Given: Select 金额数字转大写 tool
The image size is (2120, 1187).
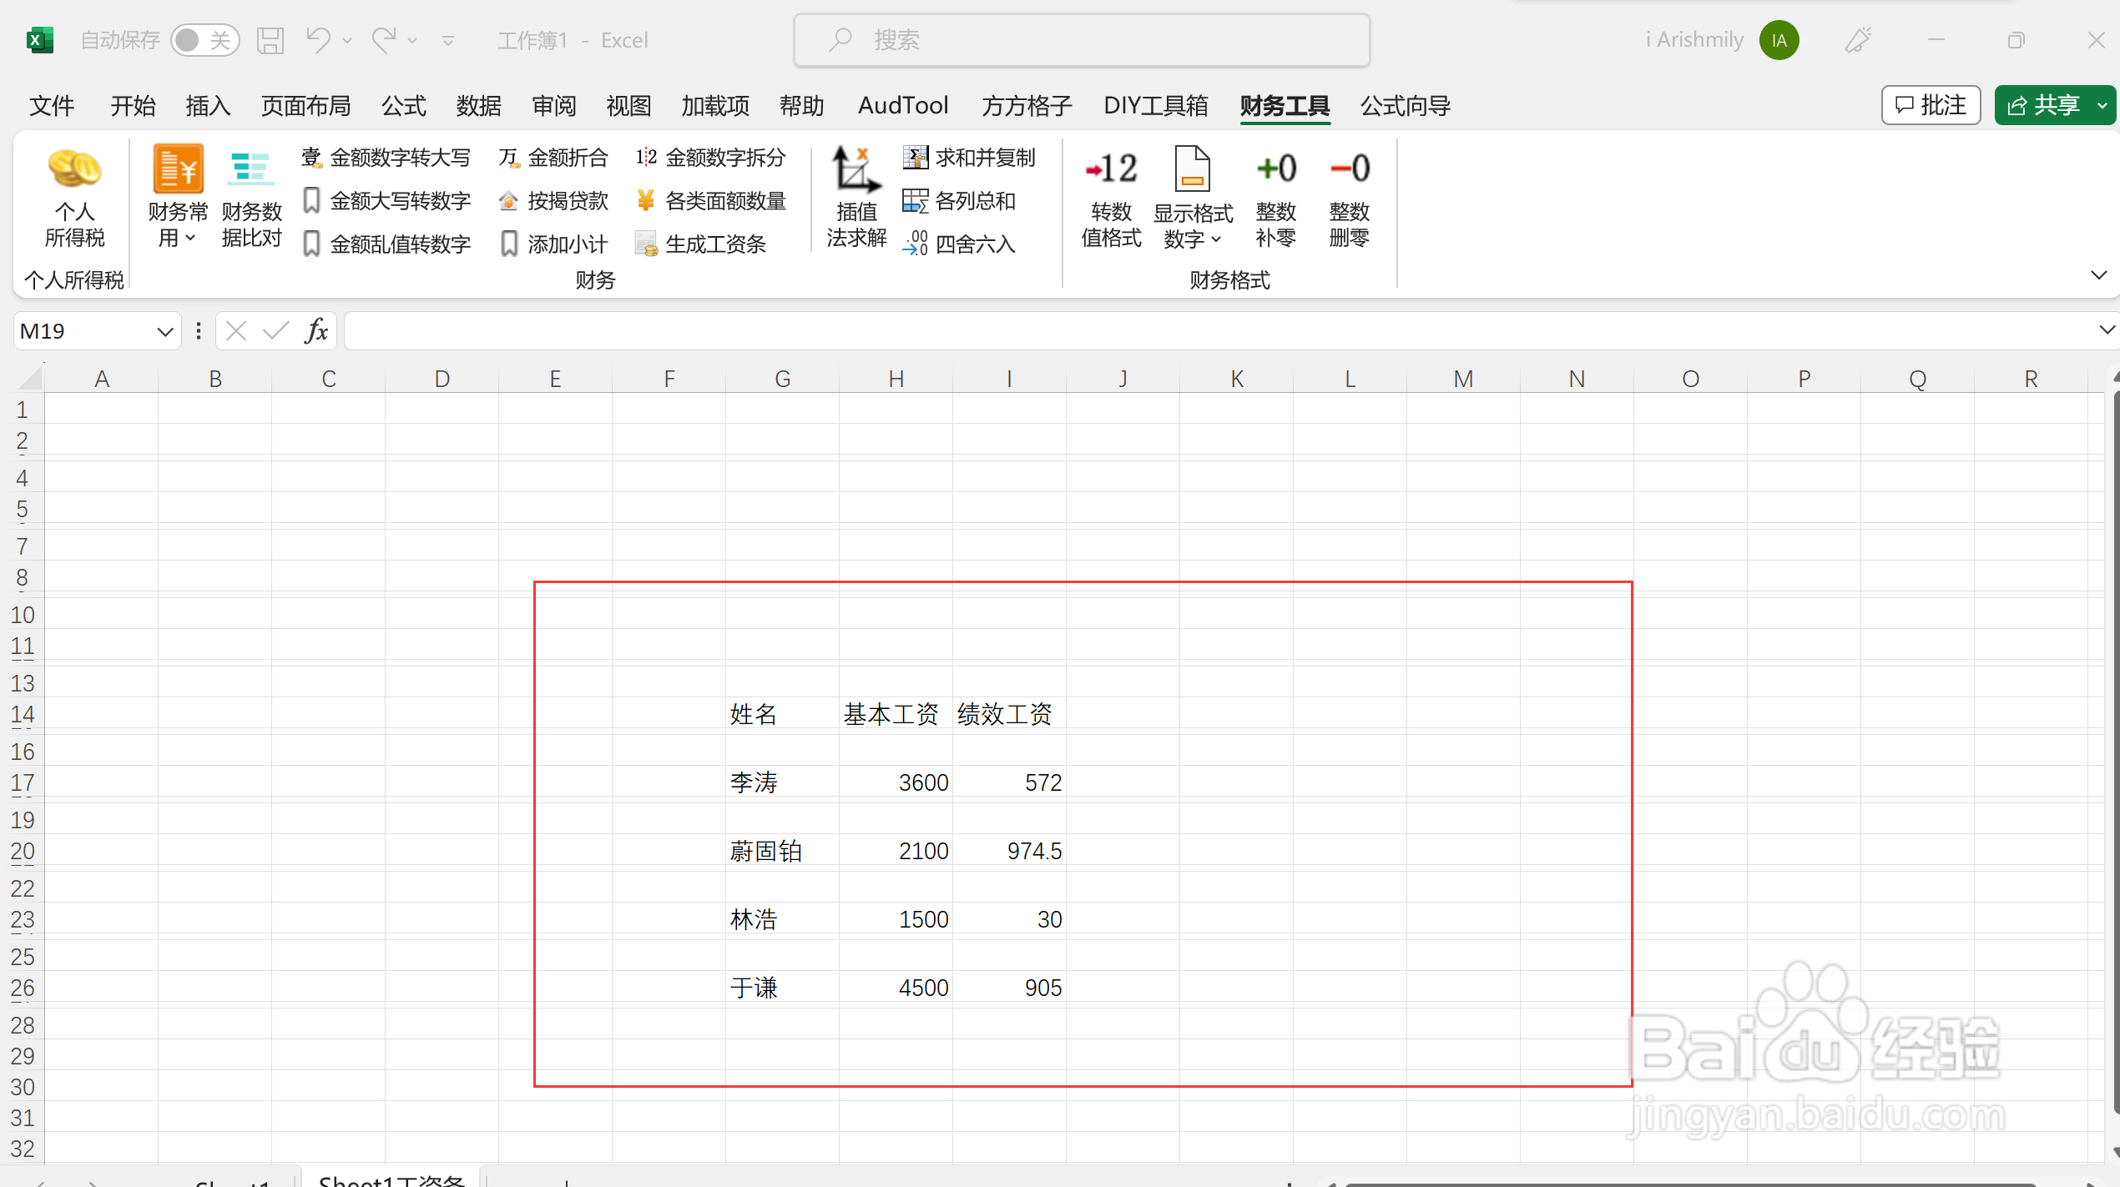Looking at the screenshot, I should pos(386,158).
